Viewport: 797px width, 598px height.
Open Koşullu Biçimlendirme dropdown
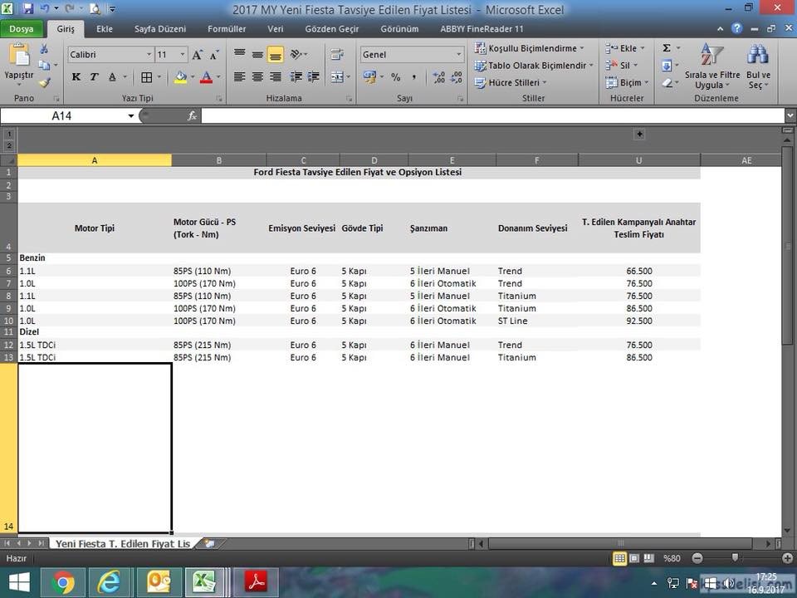[x=529, y=48]
